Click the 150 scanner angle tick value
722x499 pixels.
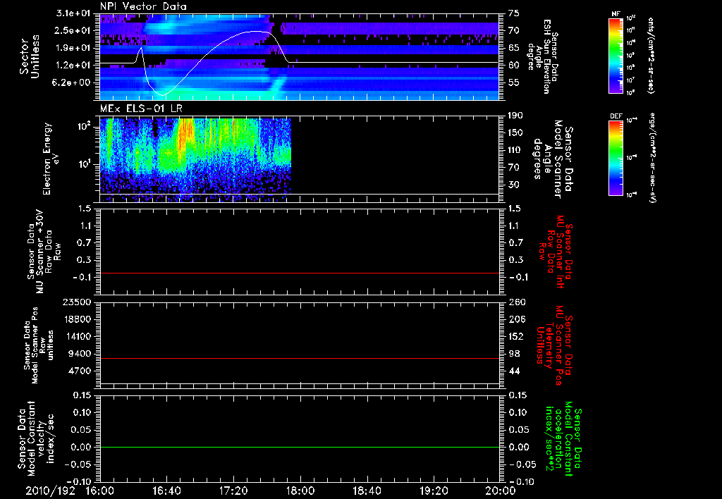tap(515, 133)
